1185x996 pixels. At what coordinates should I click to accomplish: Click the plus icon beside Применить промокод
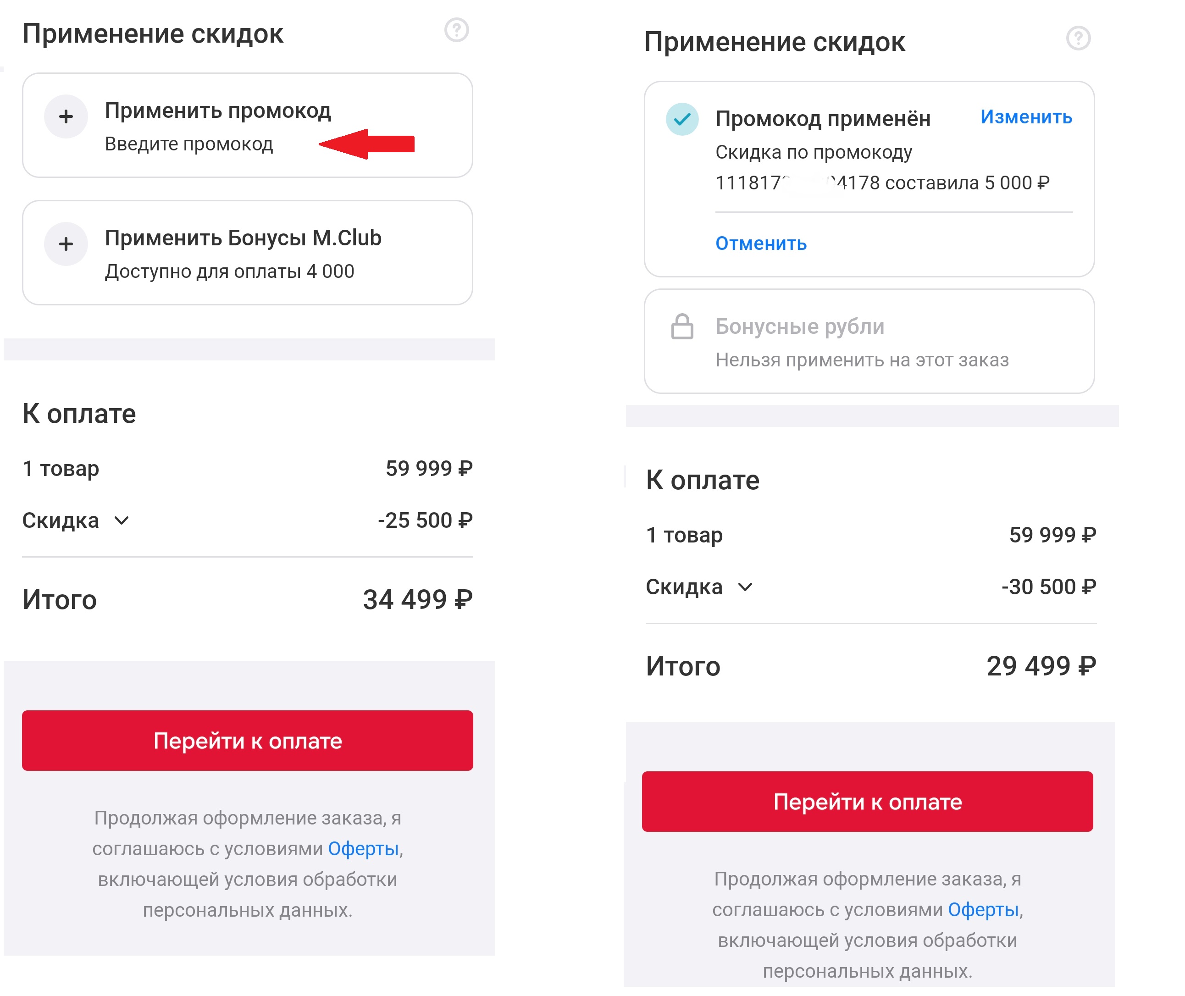[x=66, y=117]
